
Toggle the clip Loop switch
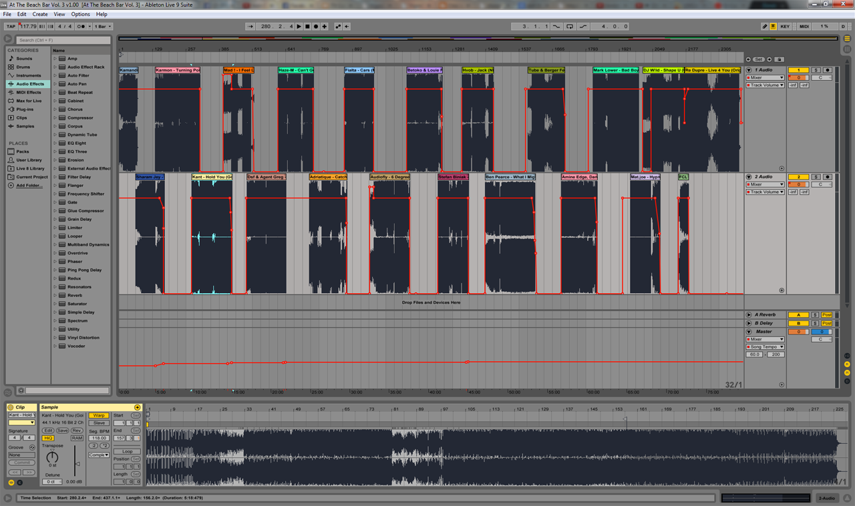tap(127, 451)
